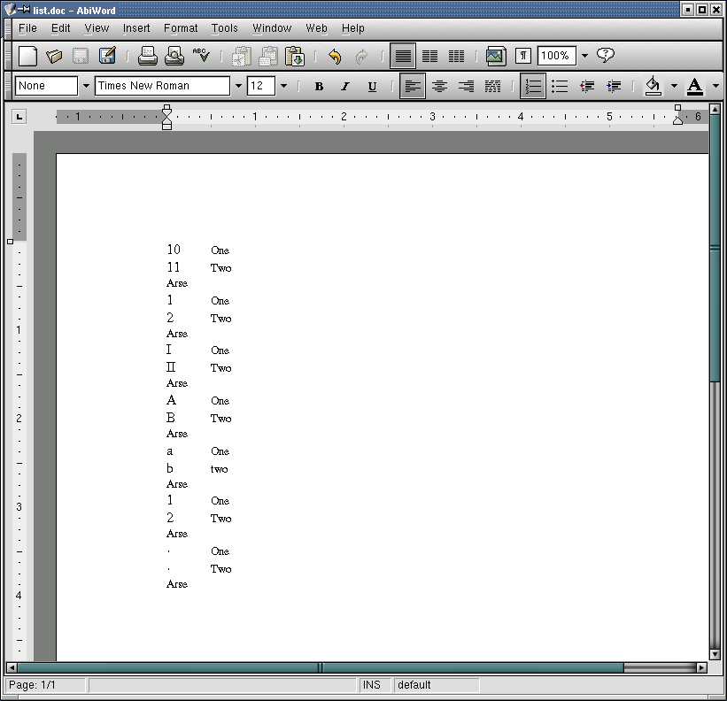The width and height of the screenshot is (727, 701).
Task: Open the zoom level dropdown arrow
Action: click(584, 56)
